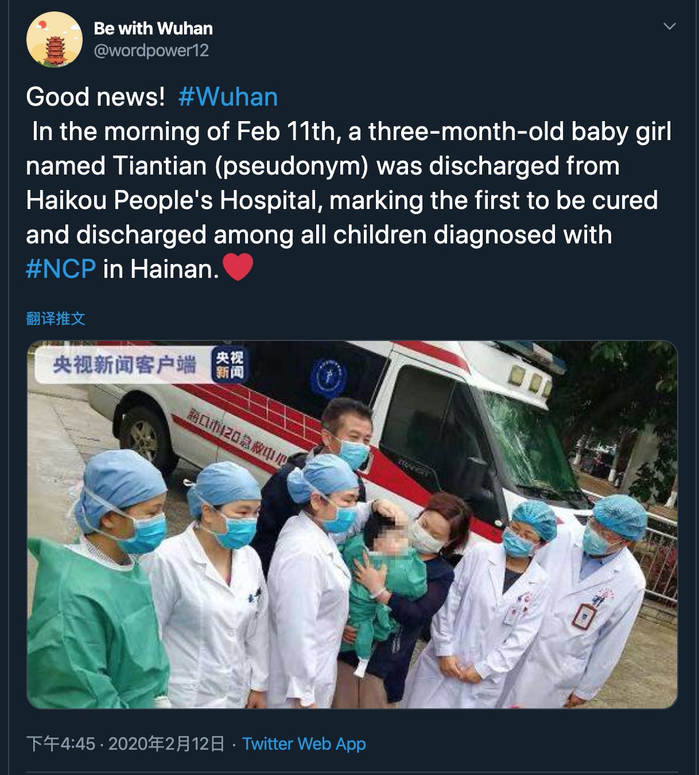
Task: Open the #NCP hashtag
Action: click(61, 269)
